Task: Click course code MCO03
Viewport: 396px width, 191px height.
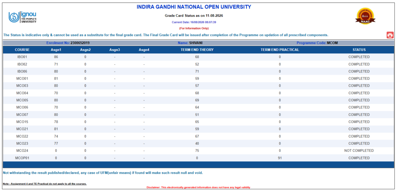Action: (x=22, y=86)
